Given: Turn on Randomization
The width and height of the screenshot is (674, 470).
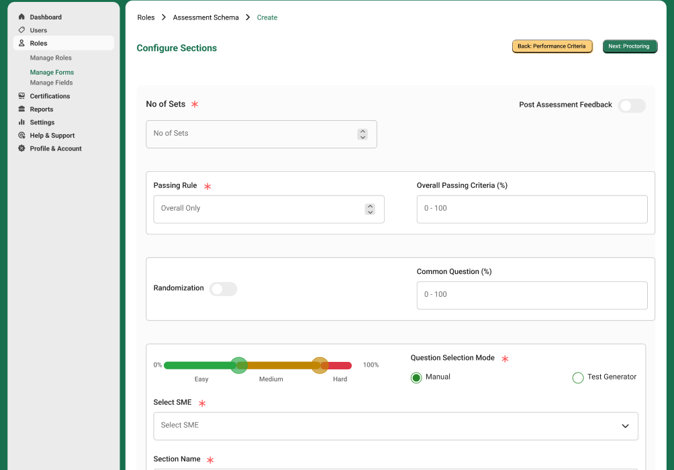Looking at the screenshot, I should click(223, 289).
